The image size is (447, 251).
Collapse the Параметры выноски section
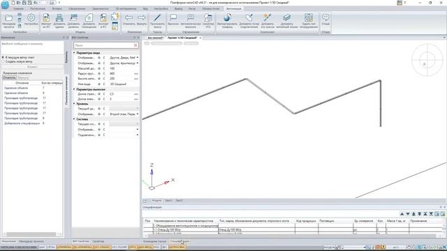tap(74, 89)
